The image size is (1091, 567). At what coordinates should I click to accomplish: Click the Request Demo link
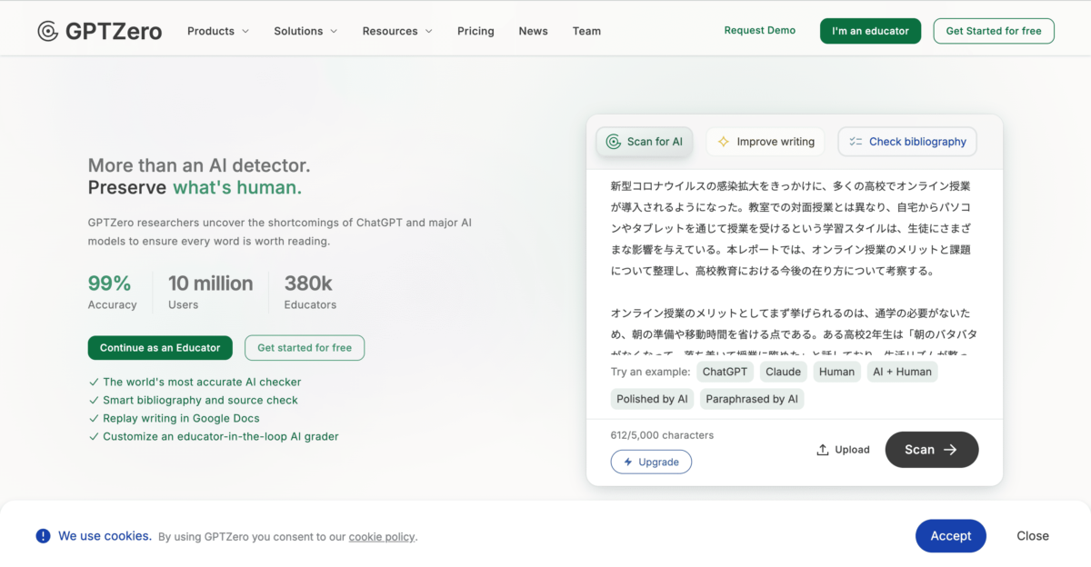[759, 30]
